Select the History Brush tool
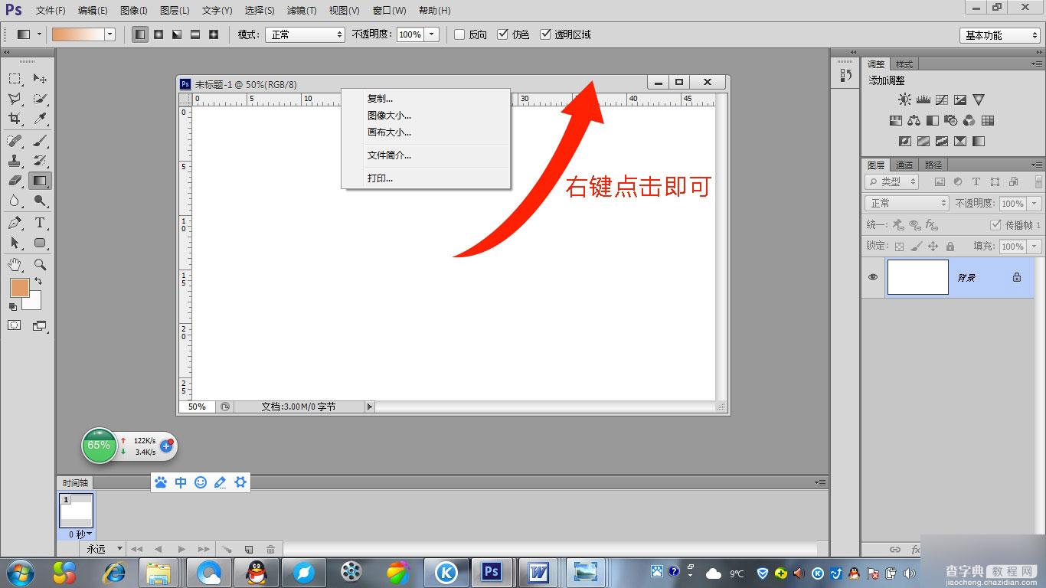 click(40, 161)
